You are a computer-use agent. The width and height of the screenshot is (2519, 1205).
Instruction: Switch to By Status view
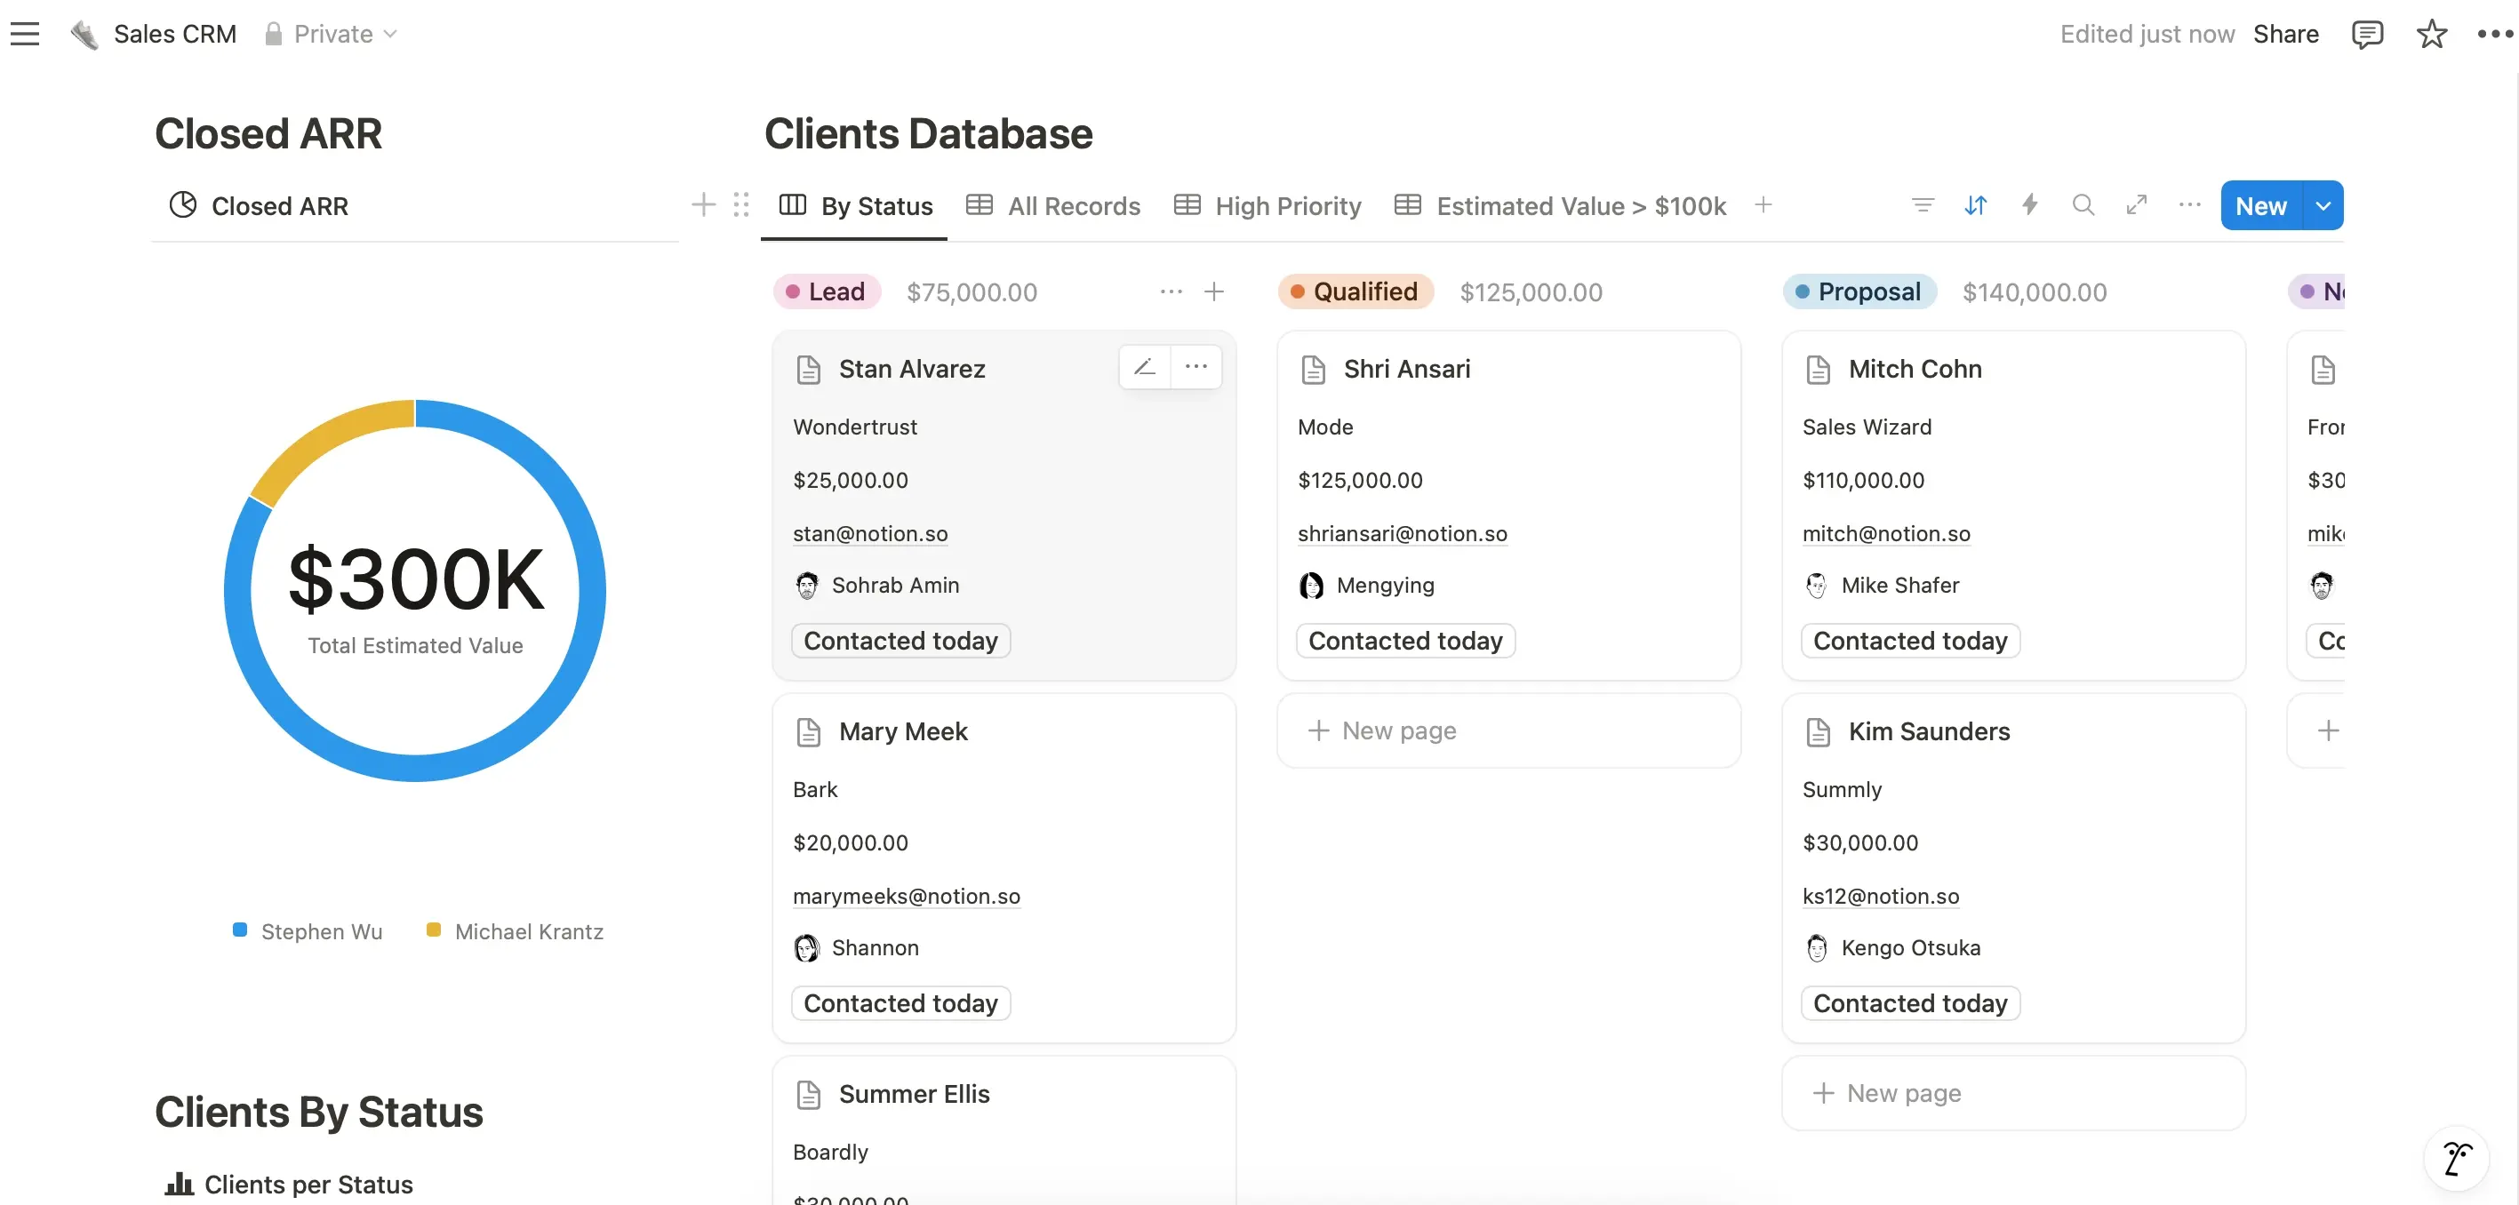[x=856, y=205]
